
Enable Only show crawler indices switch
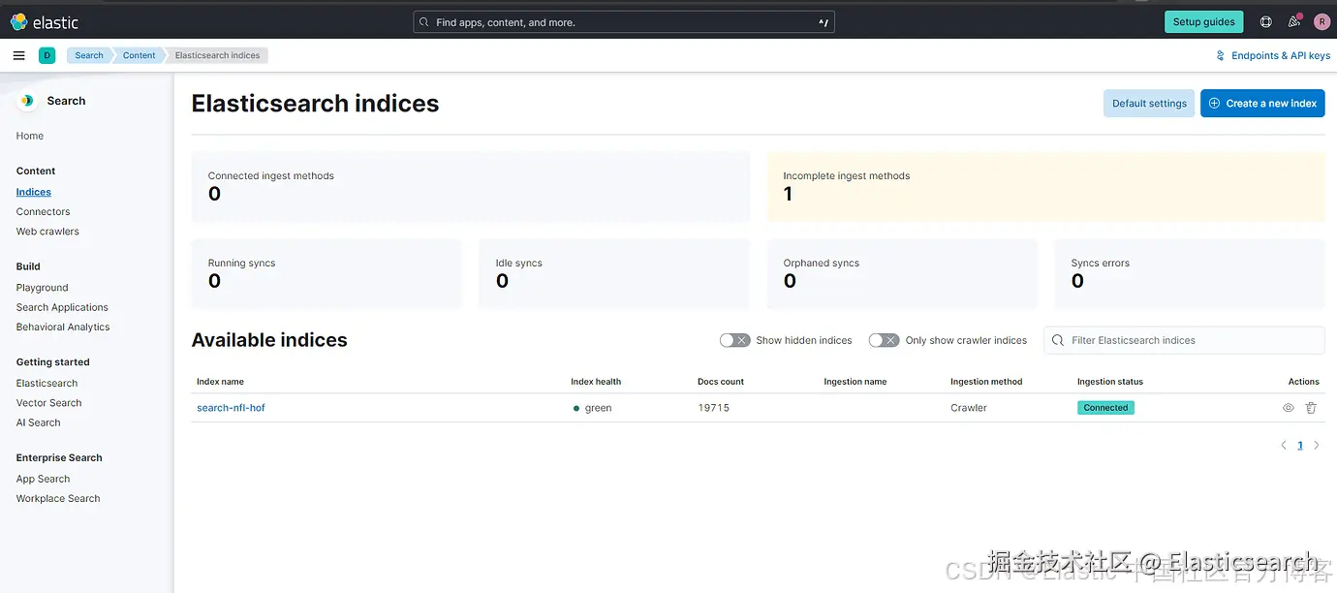[884, 340]
